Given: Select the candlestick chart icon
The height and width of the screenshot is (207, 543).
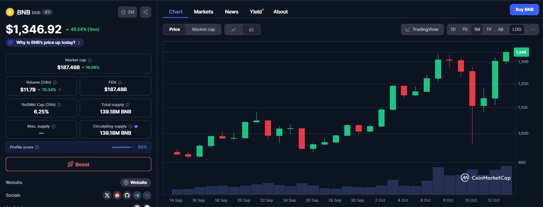Looking at the screenshot, I should point(251,29).
